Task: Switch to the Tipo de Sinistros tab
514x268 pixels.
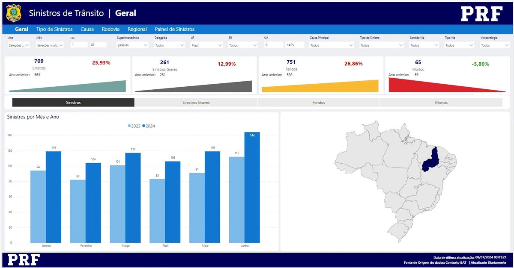Action: tap(54, 29)
